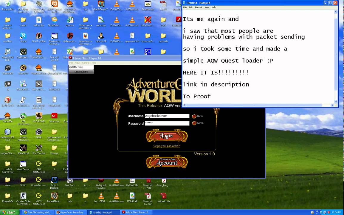Viewport: 344px width, 215px height.
Task: Open the ReadMe.bat file icon
Action: (x=148, y=4)
